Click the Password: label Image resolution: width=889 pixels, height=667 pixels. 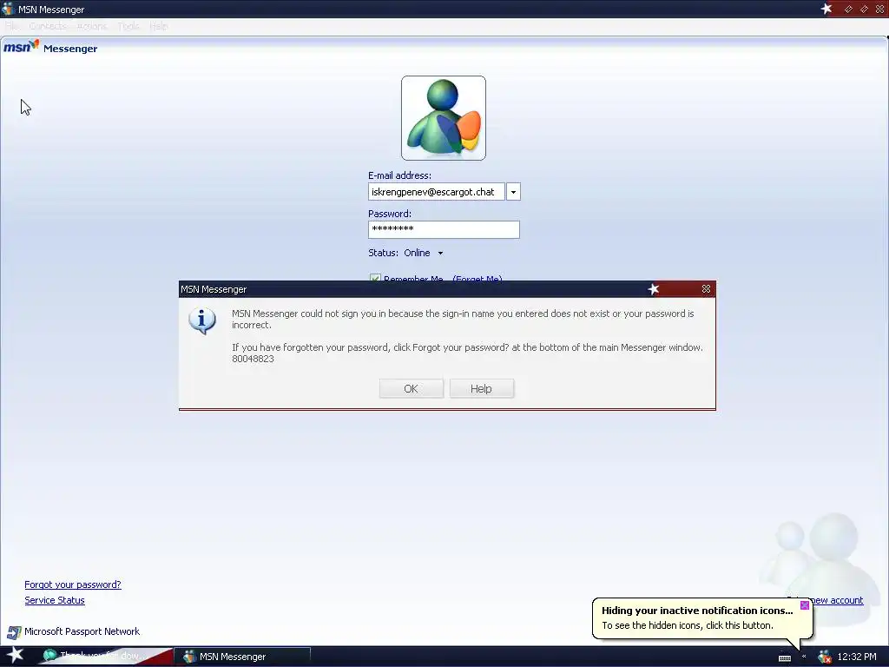pos(390,214)
